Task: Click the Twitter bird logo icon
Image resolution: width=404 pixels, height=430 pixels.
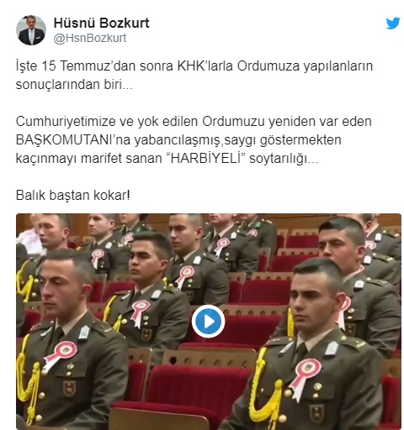Action: click(393, 24)
